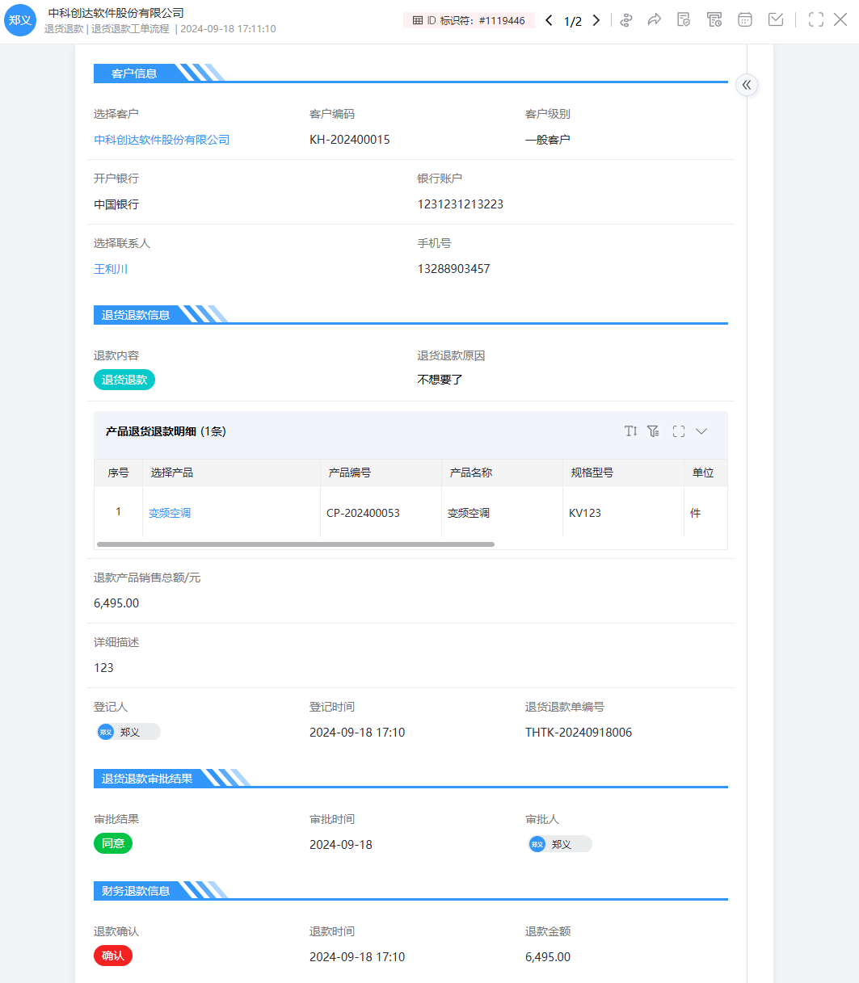This screenshot has height=983, width=859.
Task: Open the workflow link icon in header
Action: (626, 20)
